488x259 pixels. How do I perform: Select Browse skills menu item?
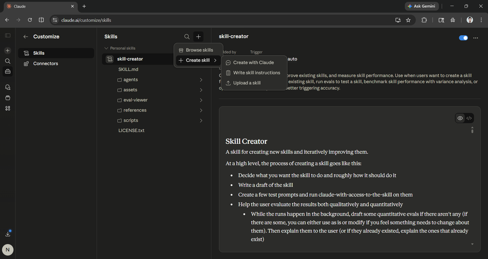[199, 50]
